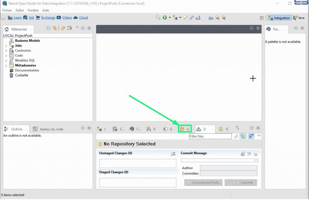The width and height of the screenshot is (309, 200).
Task: Minimize the central editor area
Action: [252, 28]
